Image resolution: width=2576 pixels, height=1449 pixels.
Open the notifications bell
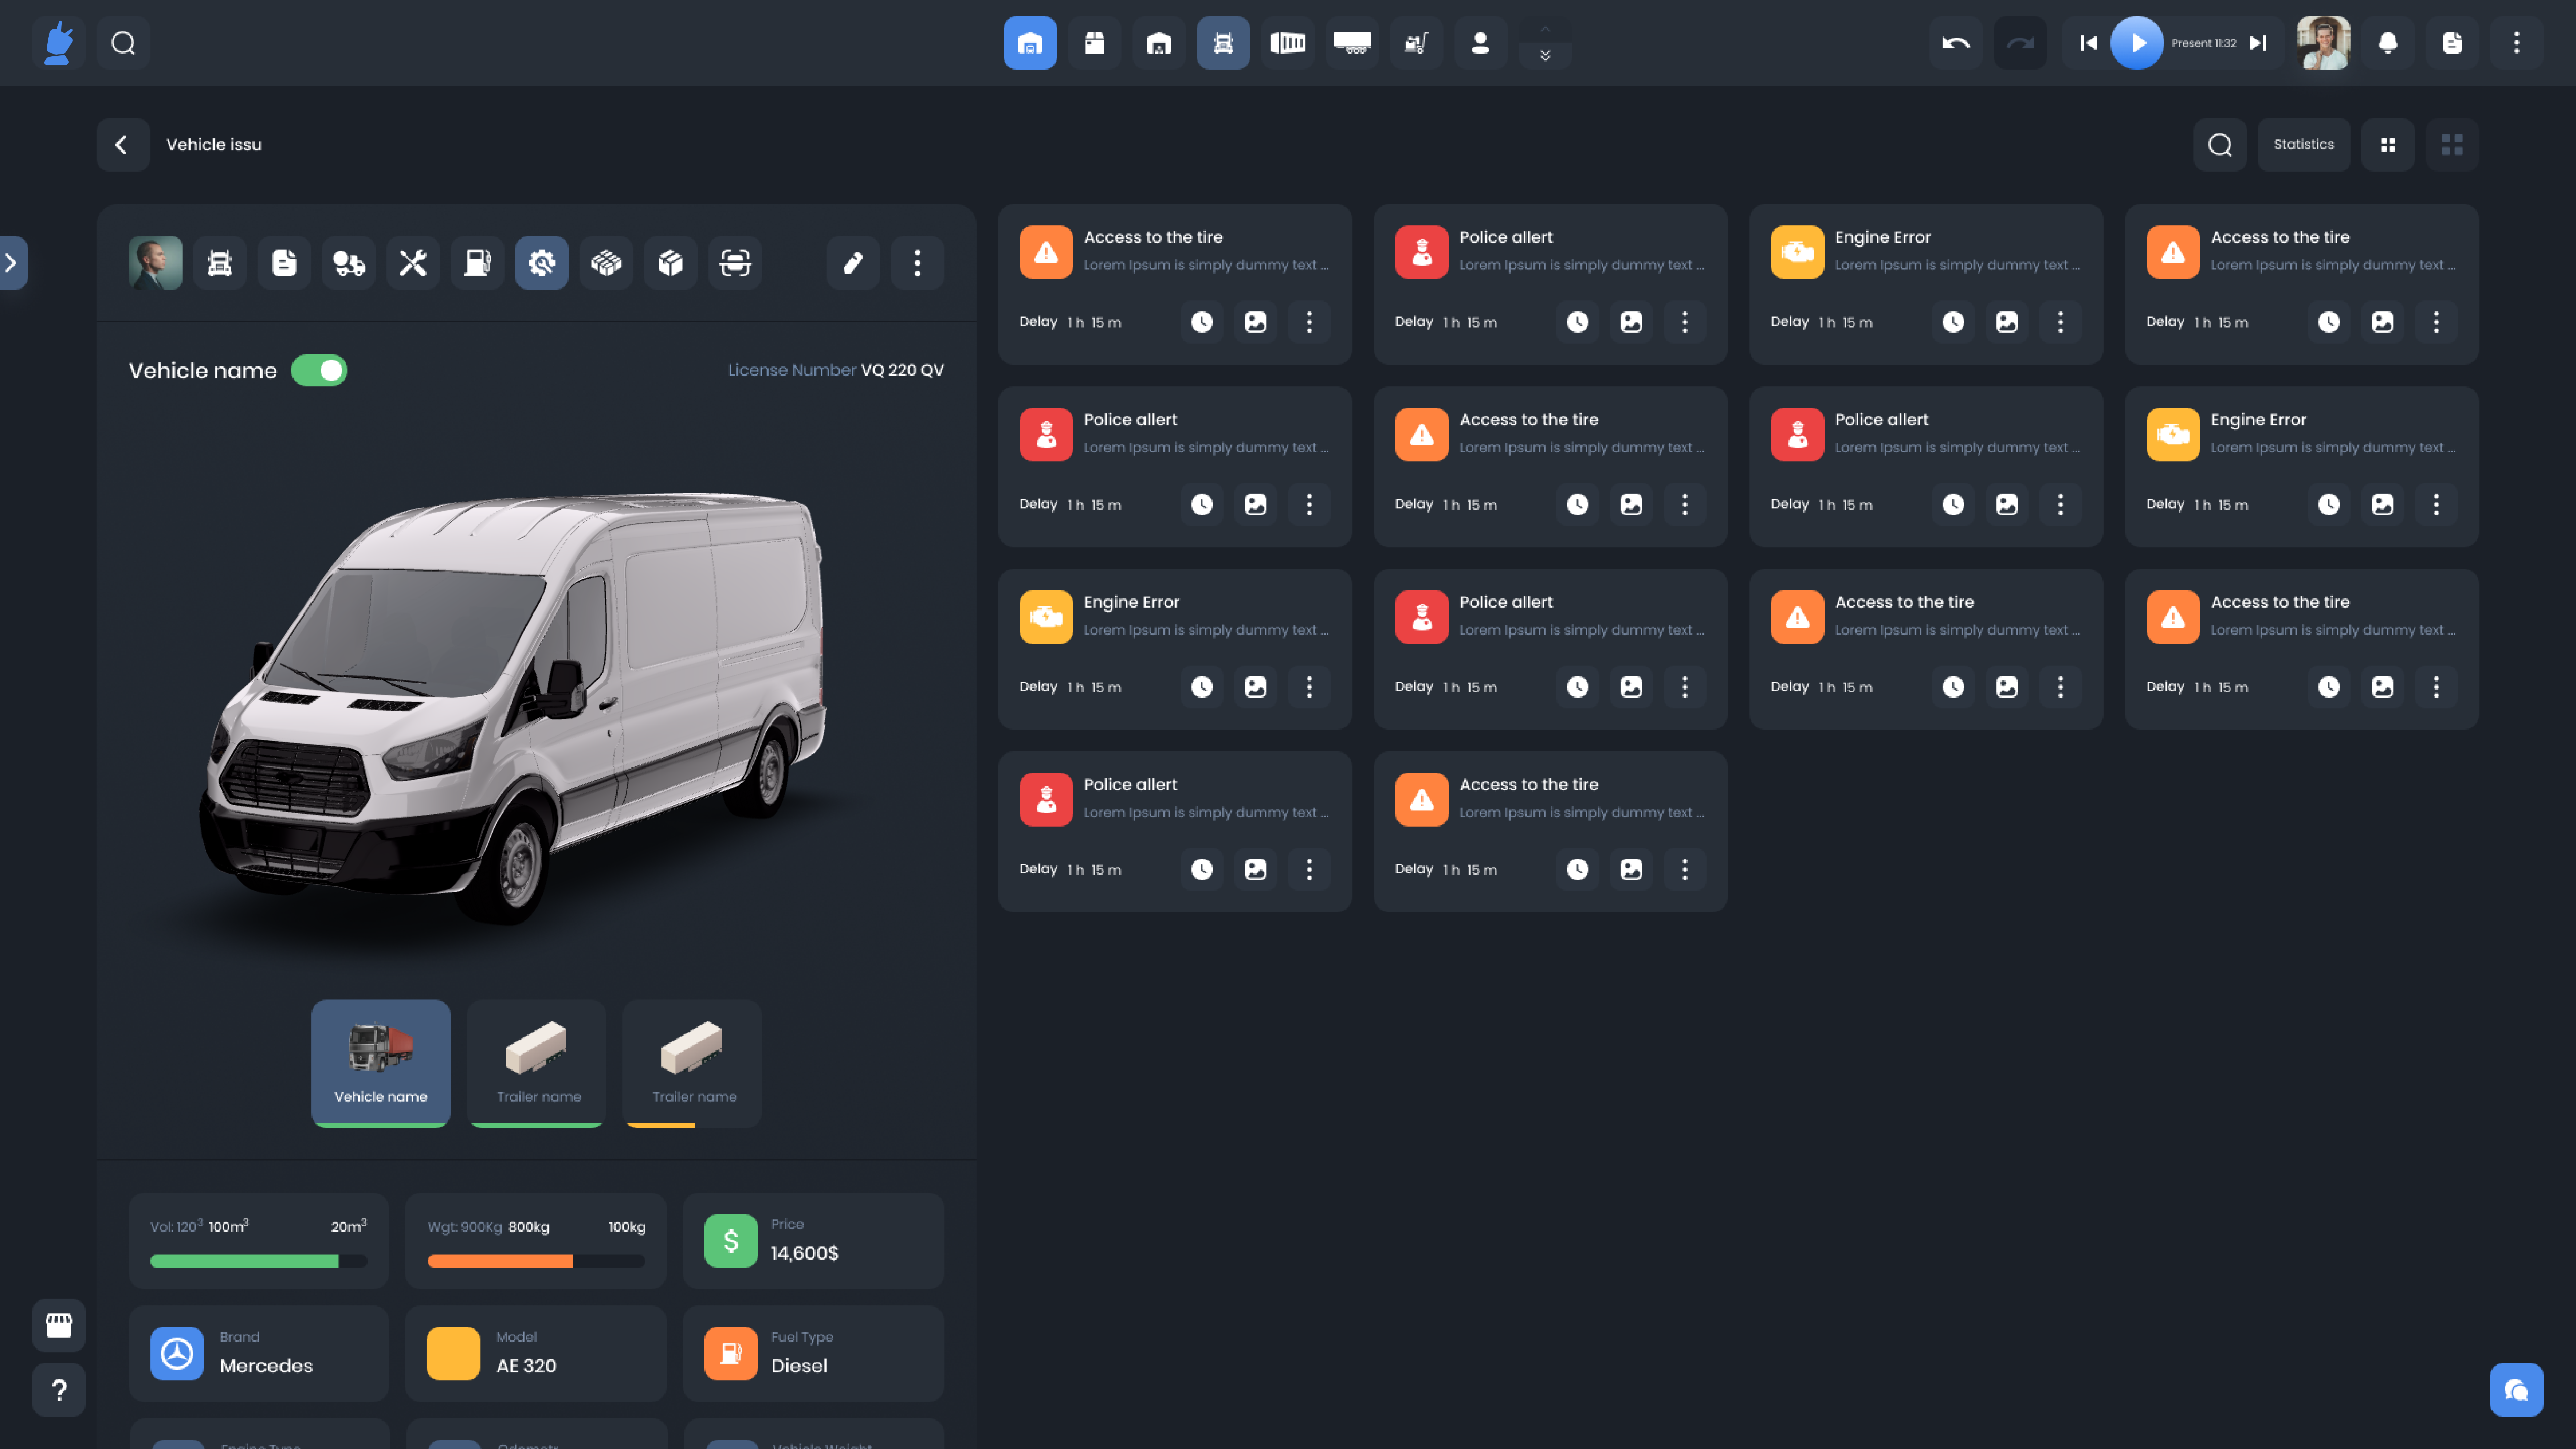click(2388, 43)
